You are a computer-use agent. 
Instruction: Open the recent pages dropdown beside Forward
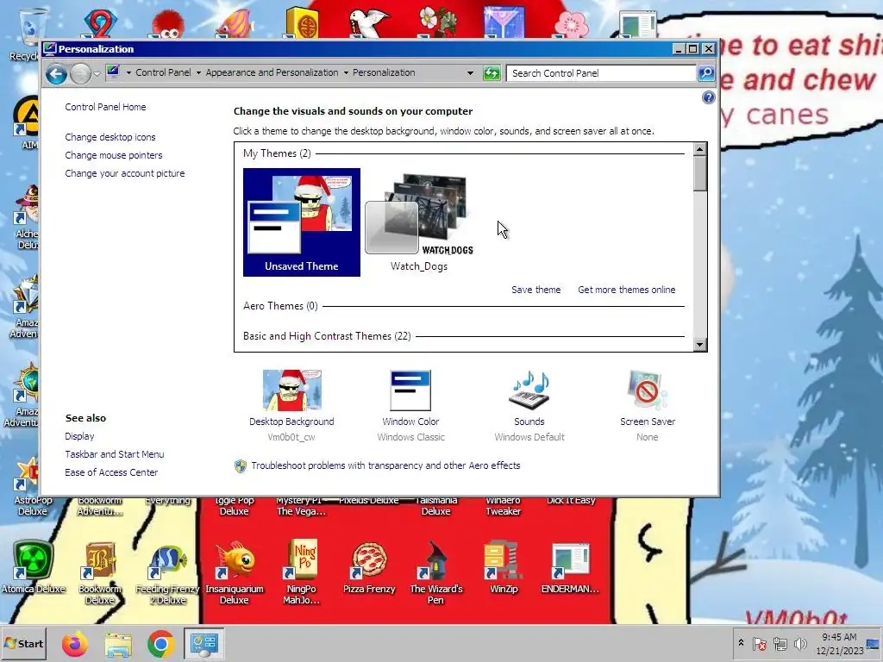[97, 74]
